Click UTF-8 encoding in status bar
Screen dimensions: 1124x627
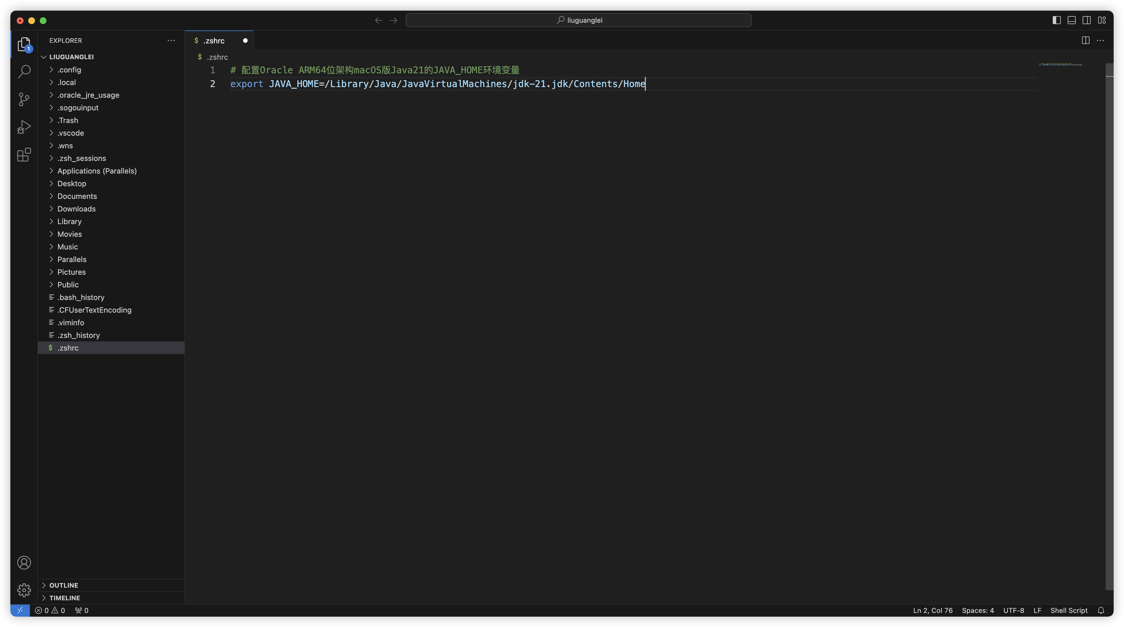click(x=1013, y=610)
